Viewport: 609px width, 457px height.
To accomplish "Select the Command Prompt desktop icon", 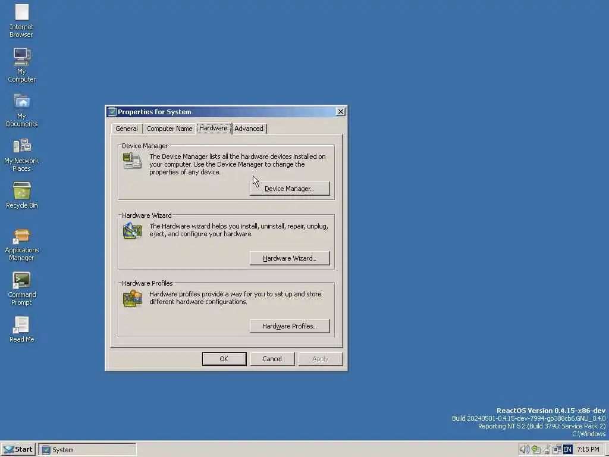I will pos(21,289).
